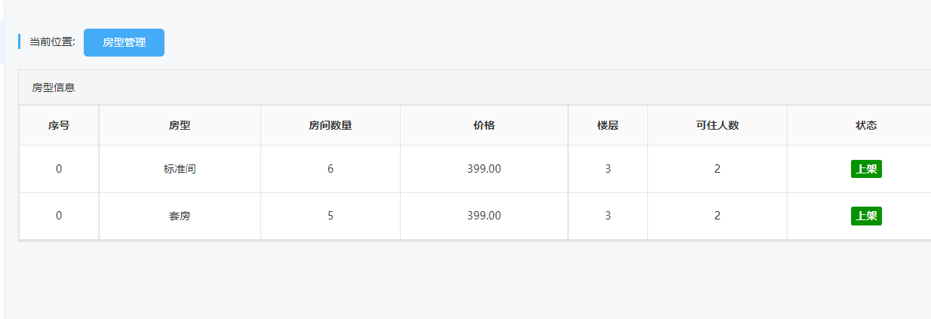This screenshot has width=931, height=319.
Task: Select the 套房 room type cell
Action: [x=180, y=216]
